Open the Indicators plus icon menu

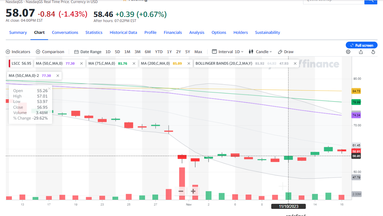pos(8,52)
